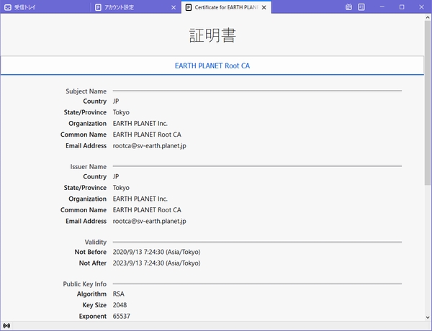Click the Exponent value 65537
432x331 pixels.
coord(121,316)
